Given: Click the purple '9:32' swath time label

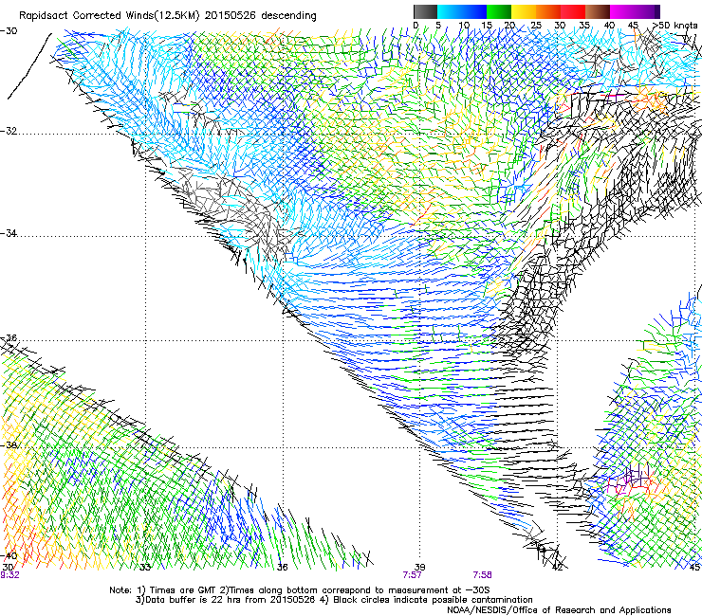Looking at the screenshot, I should [x=9, y=575].
